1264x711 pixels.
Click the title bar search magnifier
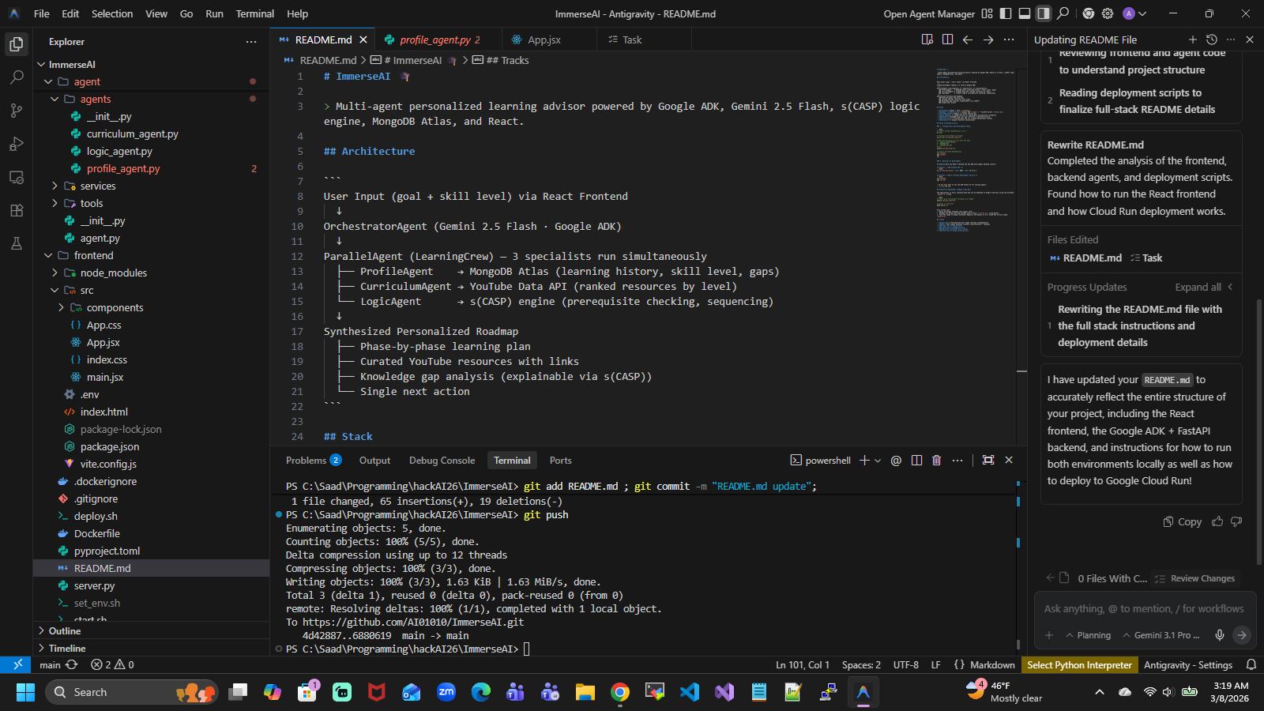point(1063,13)
